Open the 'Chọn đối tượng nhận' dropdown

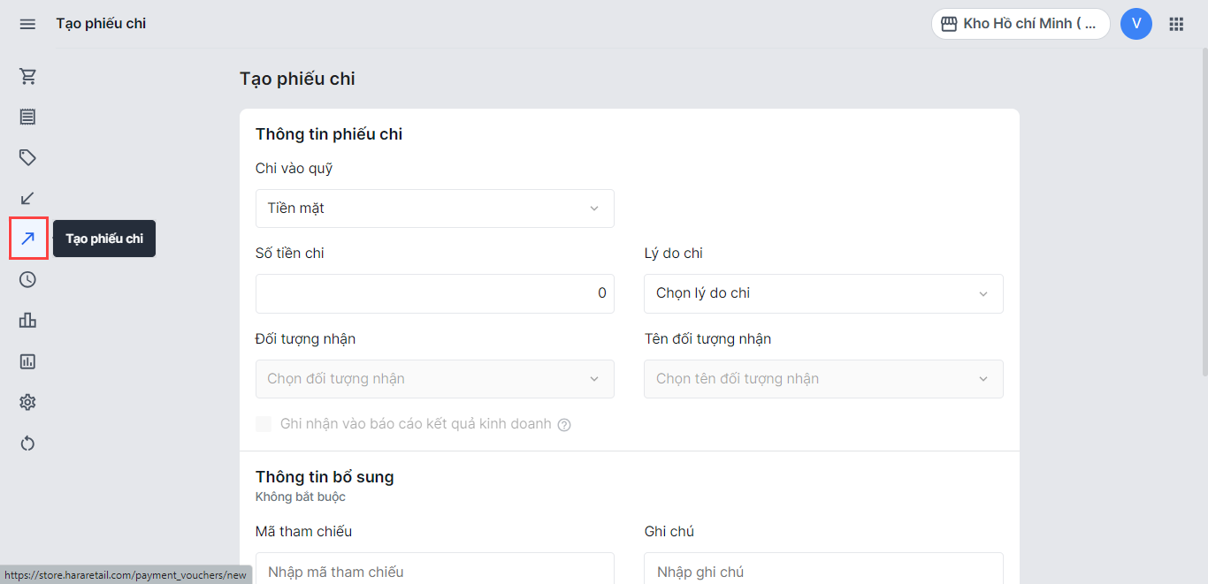click(434, 379)
